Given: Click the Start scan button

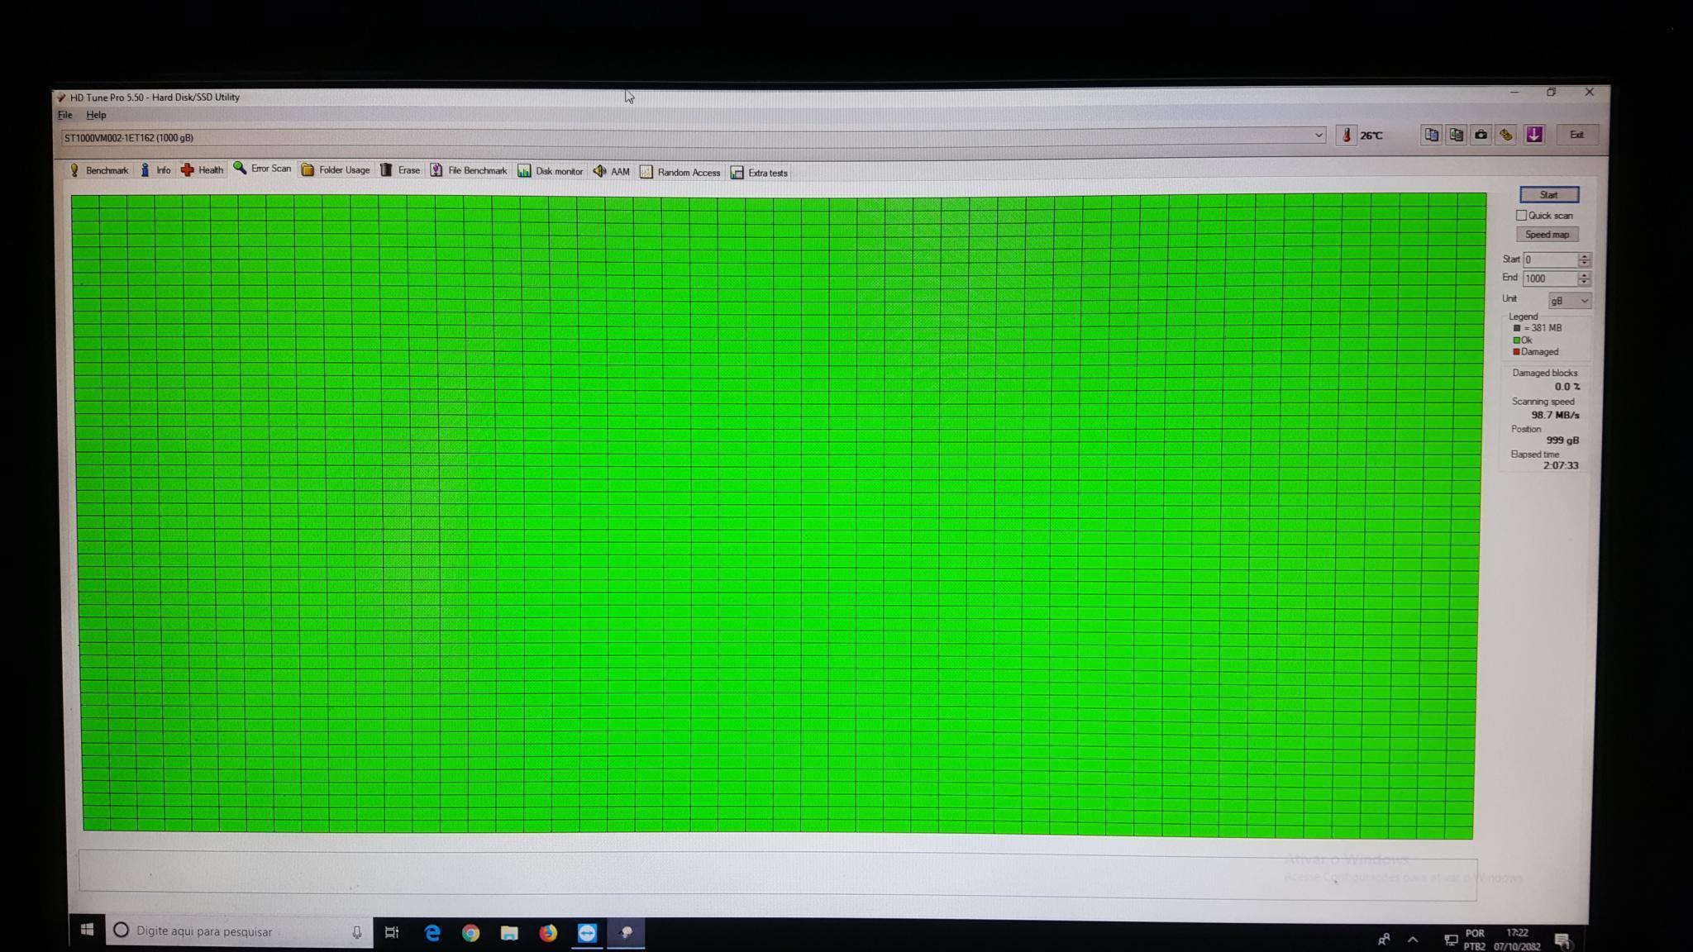Looking at the screenshot, I should click(1548, 194).
